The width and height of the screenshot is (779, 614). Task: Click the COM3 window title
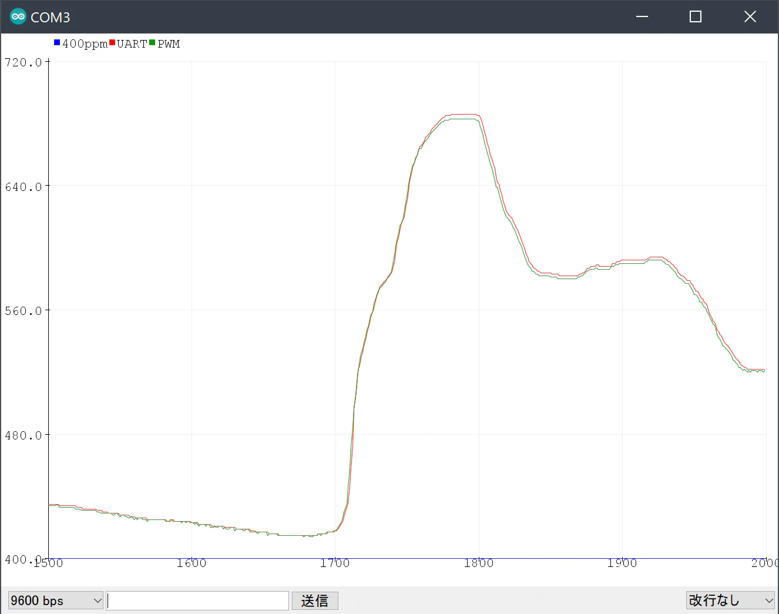coord(50,18)
